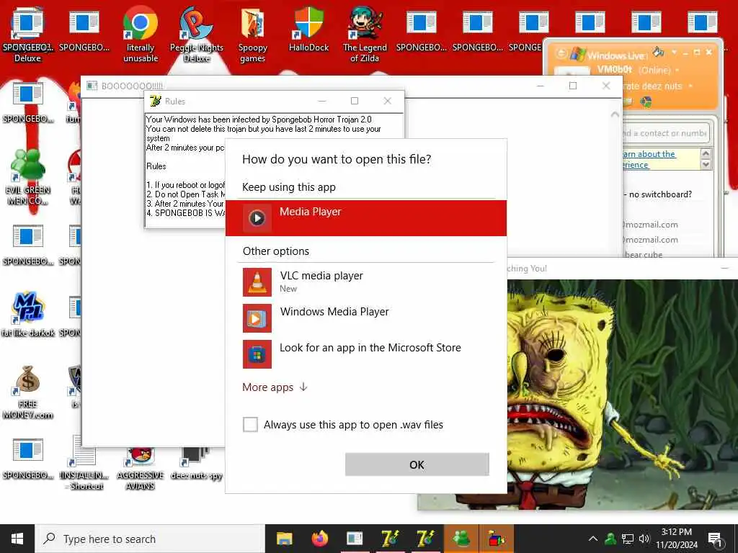This screenshot has width=738, height=553.
Task: Select Look for an app in Microsoft Store
Action: (x=366, y=354)
